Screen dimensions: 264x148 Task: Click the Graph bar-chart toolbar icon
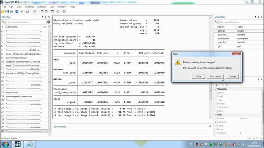tap(28, 12)
